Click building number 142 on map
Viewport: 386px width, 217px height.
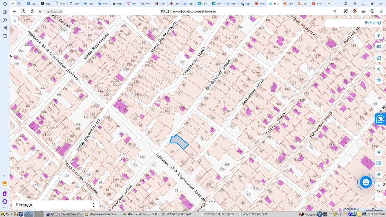click(x=120, y=107)
